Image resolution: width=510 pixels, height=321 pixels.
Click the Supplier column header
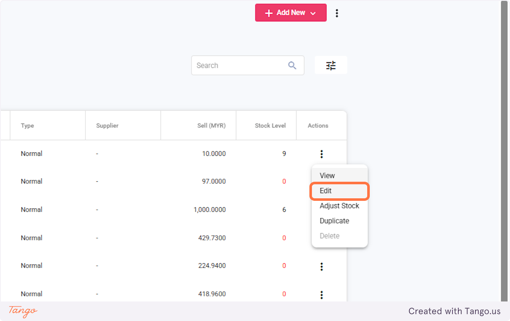[123, 126]
